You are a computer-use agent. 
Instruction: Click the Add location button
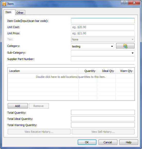pos(18,106)
